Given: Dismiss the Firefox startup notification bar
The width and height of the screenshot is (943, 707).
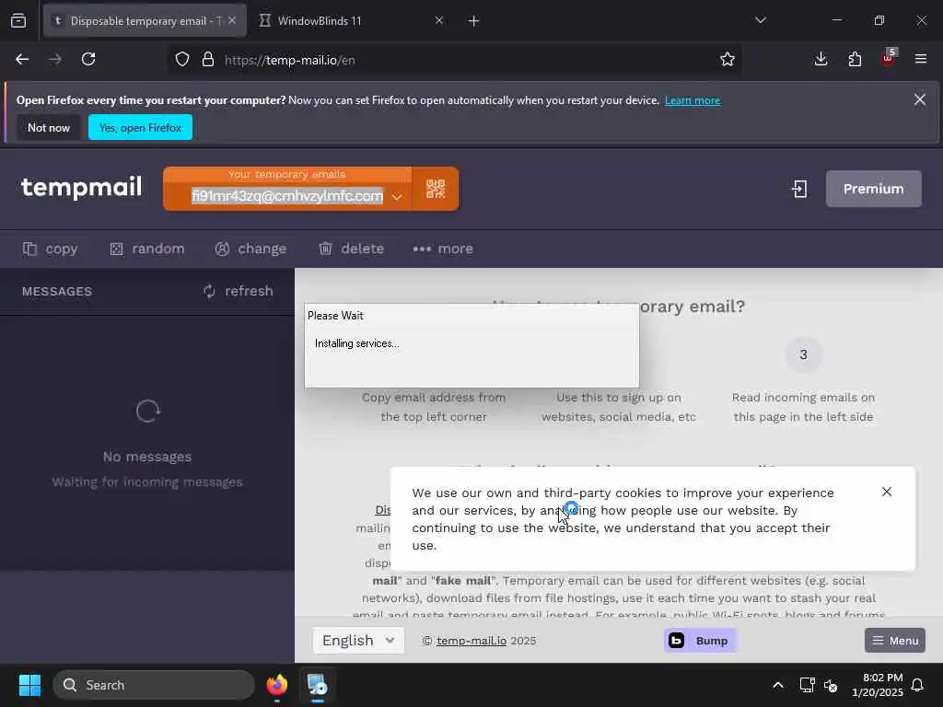Looking at the screenshot, I should point(920,99).
